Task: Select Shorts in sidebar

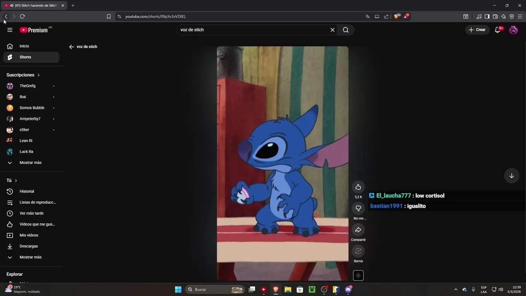Action: (31, 57)
